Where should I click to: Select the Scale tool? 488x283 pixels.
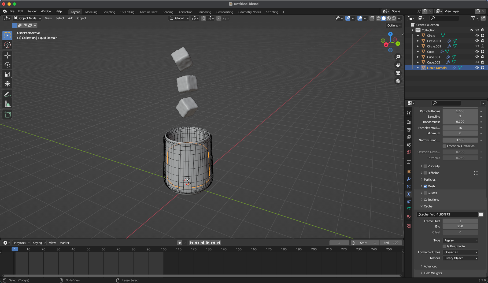pyautogui.click(x=8, y=74)
